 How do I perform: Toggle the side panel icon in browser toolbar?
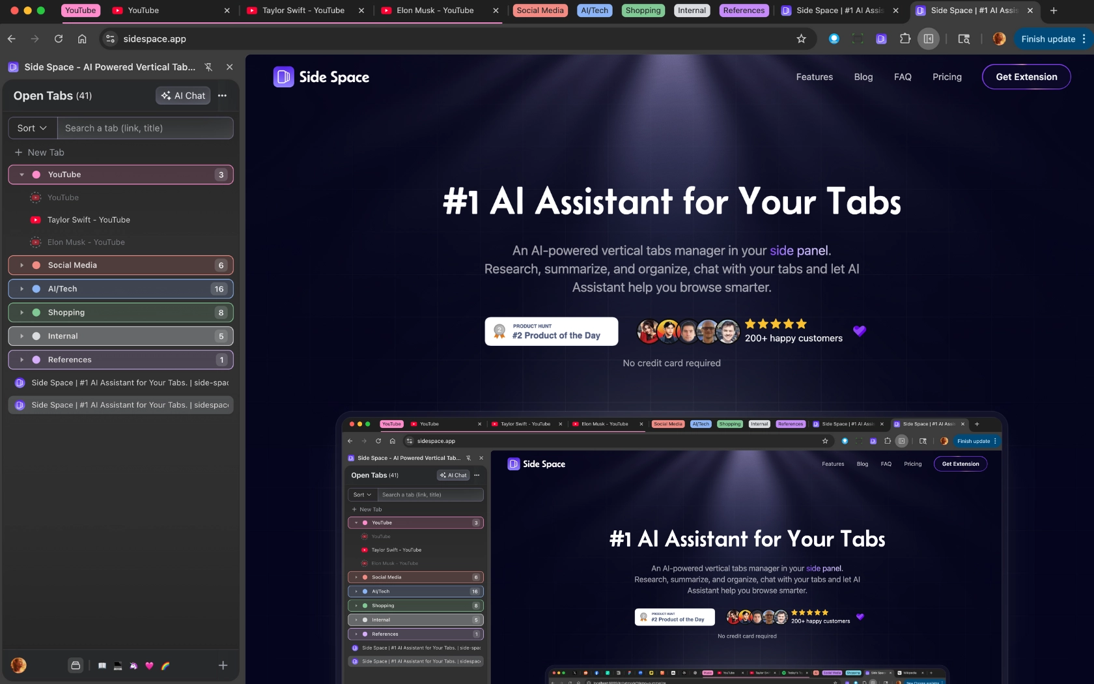point(929,38)
